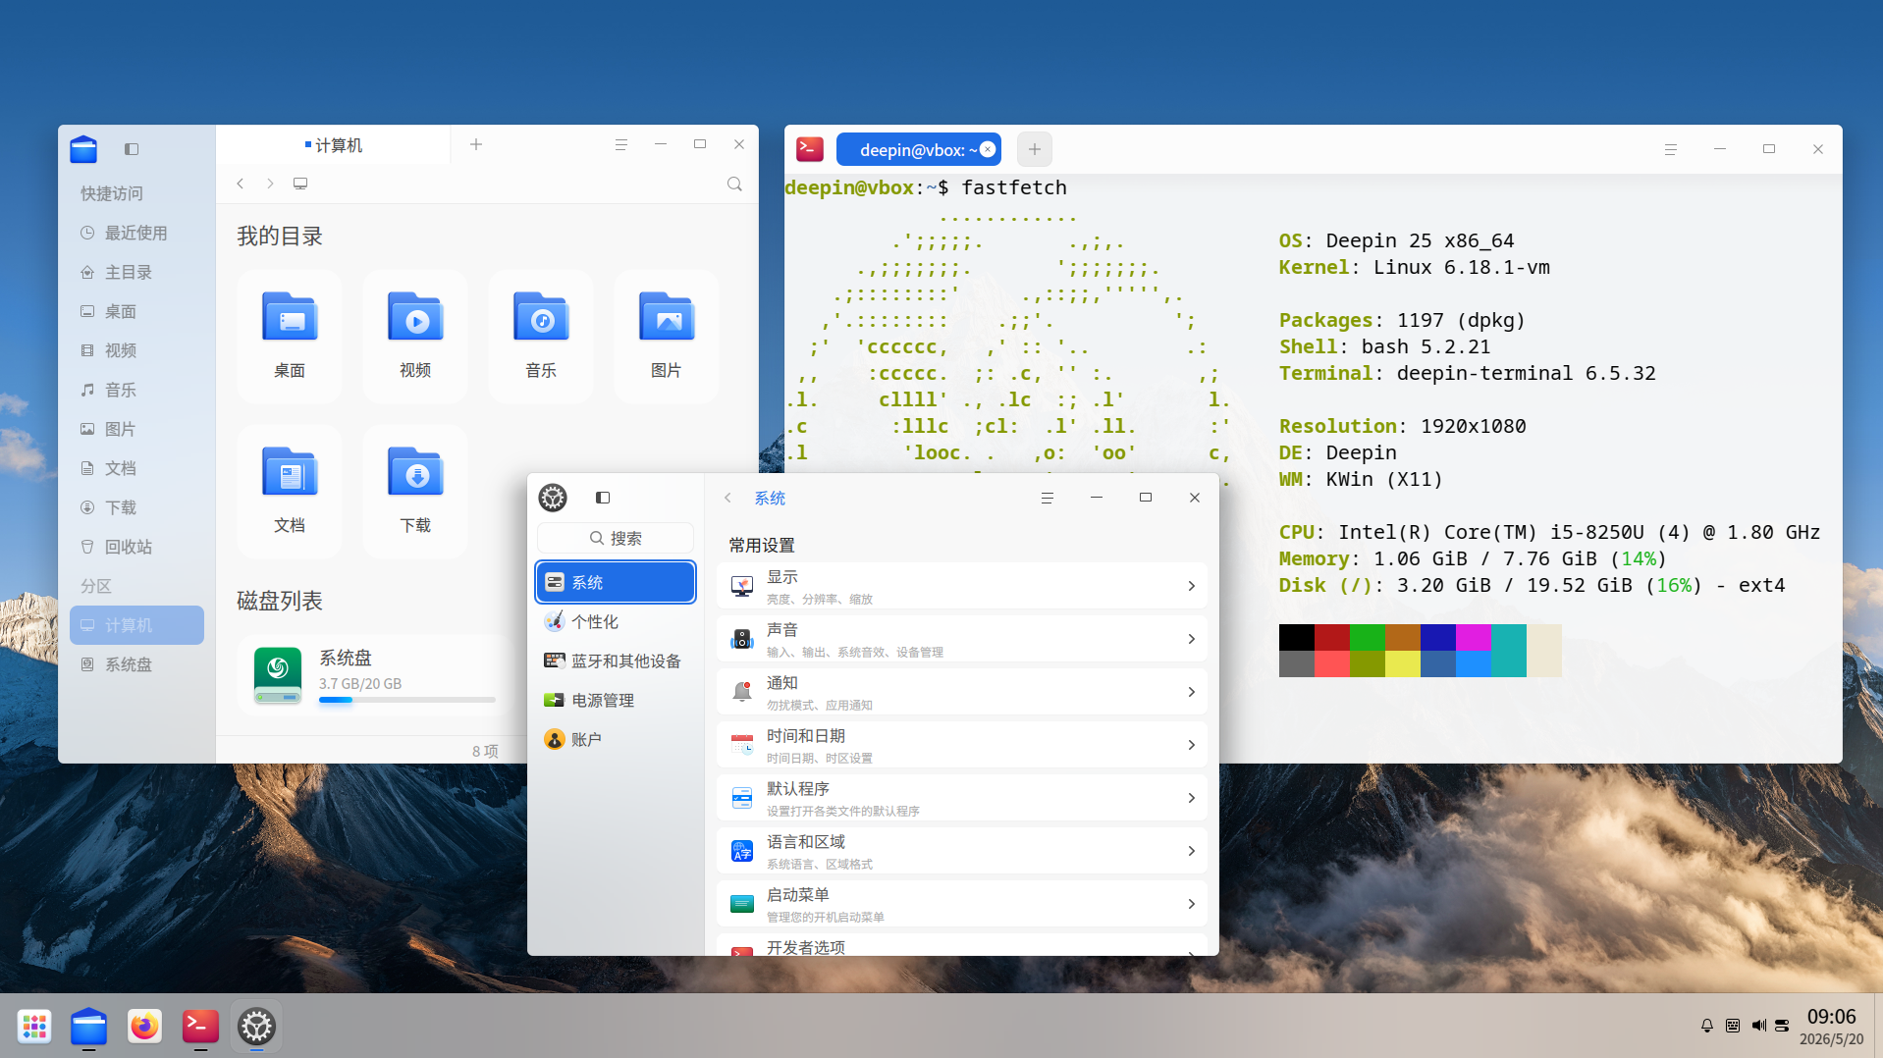Expand the 显示 settings row
The width and height of the screenshot is (1883, 1058).
962,586
